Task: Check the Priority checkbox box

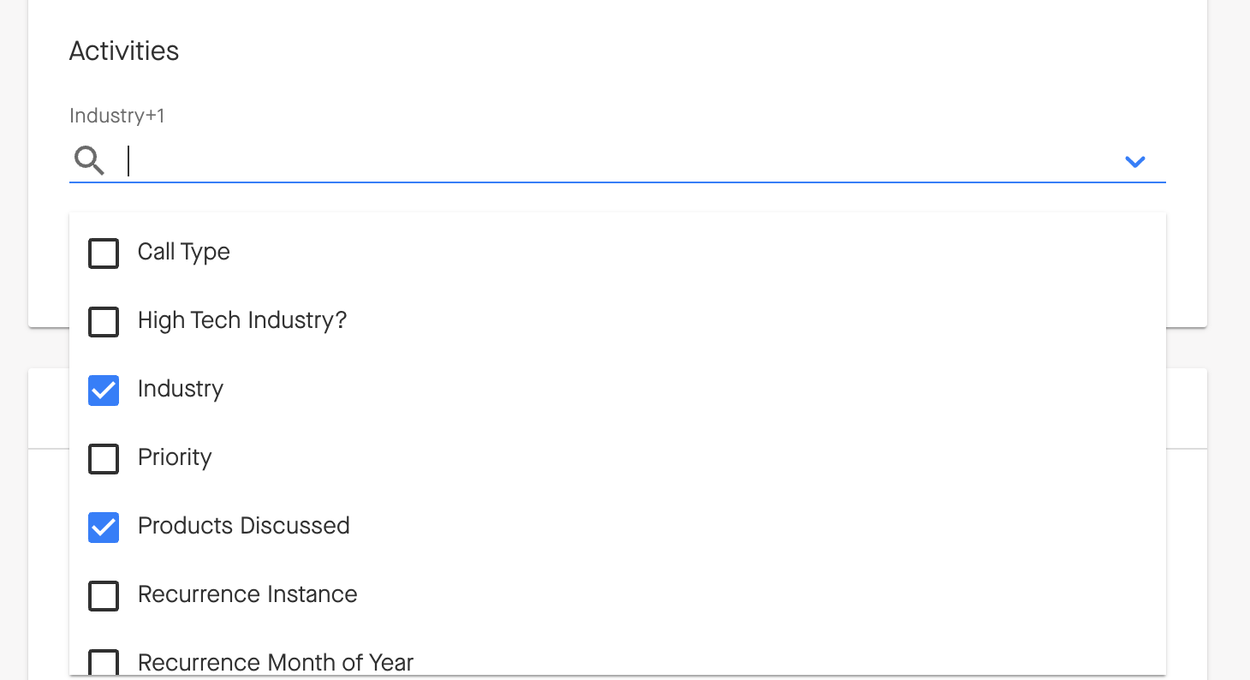Action: coord(104,458)
